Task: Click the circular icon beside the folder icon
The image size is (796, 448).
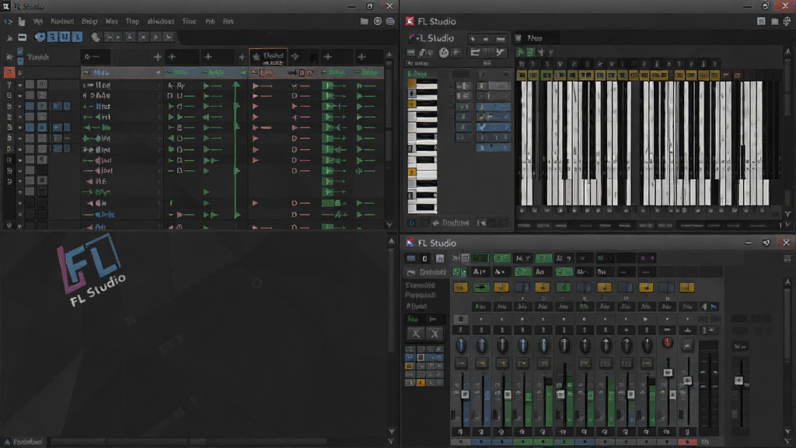Action: coord(377,21)
